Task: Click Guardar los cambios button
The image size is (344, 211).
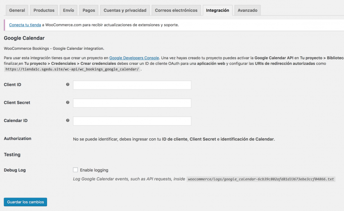Action: (x=25, y=202)
